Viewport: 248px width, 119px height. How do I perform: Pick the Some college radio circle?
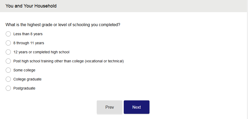[8, 70]
